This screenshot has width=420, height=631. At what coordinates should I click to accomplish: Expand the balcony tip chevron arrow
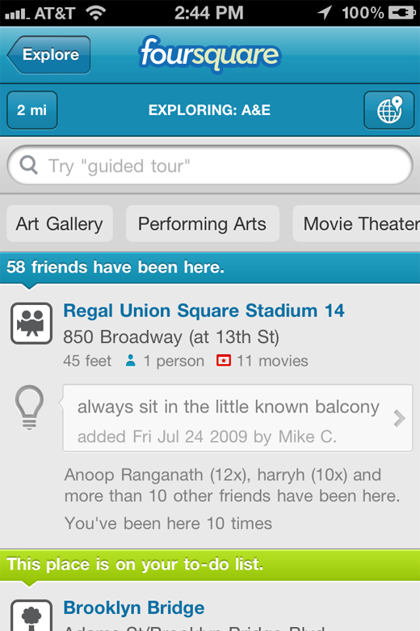click(399, 418)
